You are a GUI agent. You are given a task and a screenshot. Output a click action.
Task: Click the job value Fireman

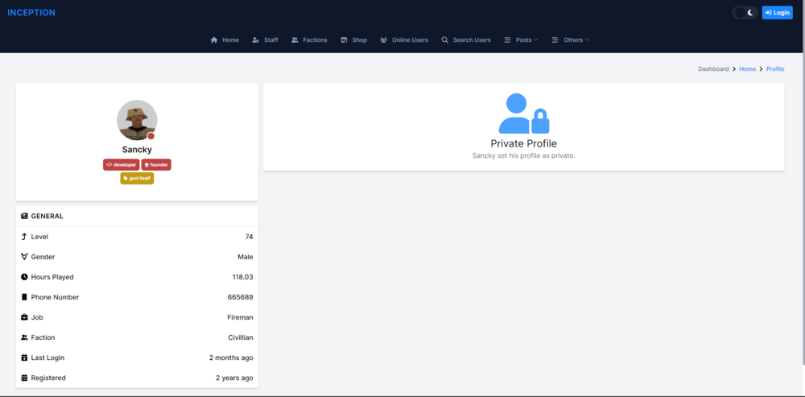(x=240, y=317)
